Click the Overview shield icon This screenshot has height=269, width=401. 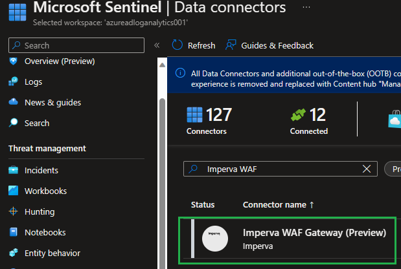13,61
